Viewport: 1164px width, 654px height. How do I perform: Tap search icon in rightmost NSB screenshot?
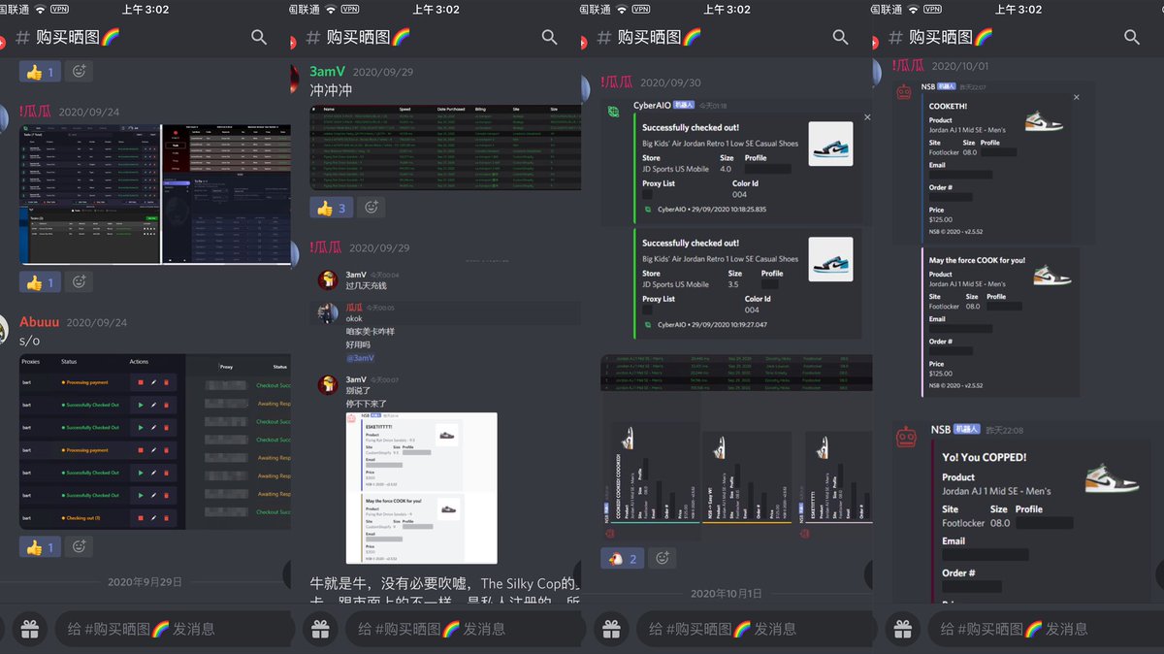[x=1132, y=37]
